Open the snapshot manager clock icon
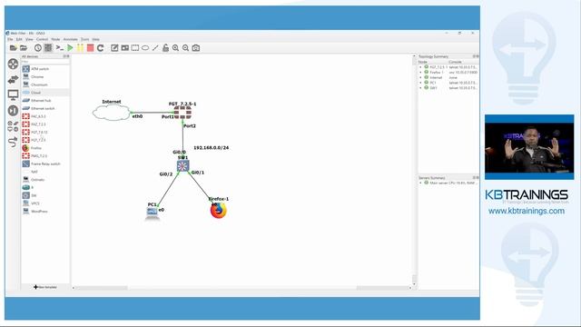Viewport: 581px width, 327px height. tap(38, 48)
